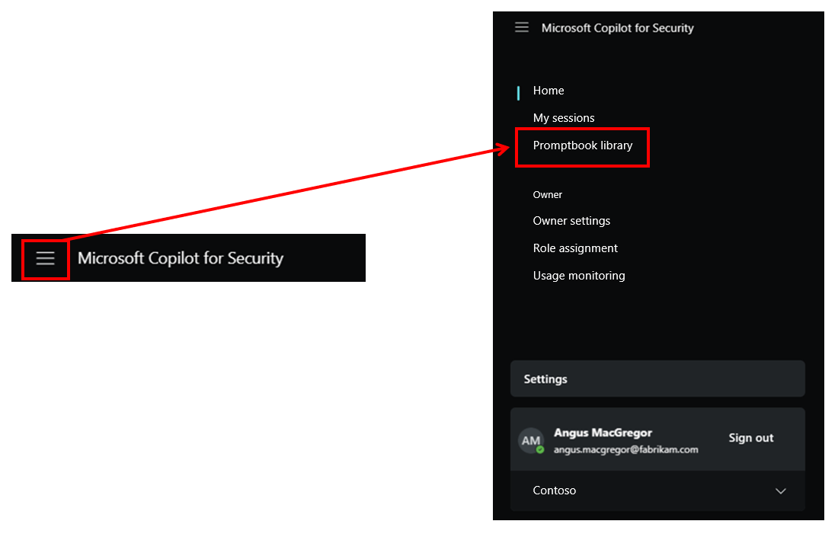Click the teal active indicator beside Home
Screen dimensions: 838x537
(519, 93)
